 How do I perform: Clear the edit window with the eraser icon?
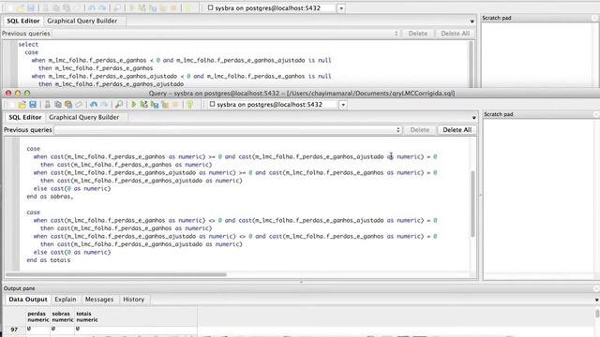[x=79, y=104]
